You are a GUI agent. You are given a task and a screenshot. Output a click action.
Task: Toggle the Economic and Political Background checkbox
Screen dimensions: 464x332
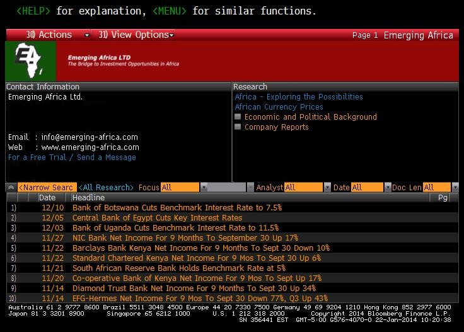pos(238,117)
